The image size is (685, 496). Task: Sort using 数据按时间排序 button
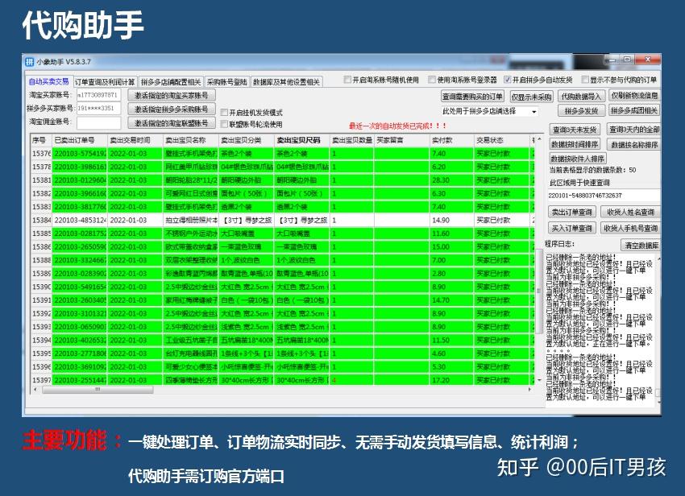click(575, 144)
